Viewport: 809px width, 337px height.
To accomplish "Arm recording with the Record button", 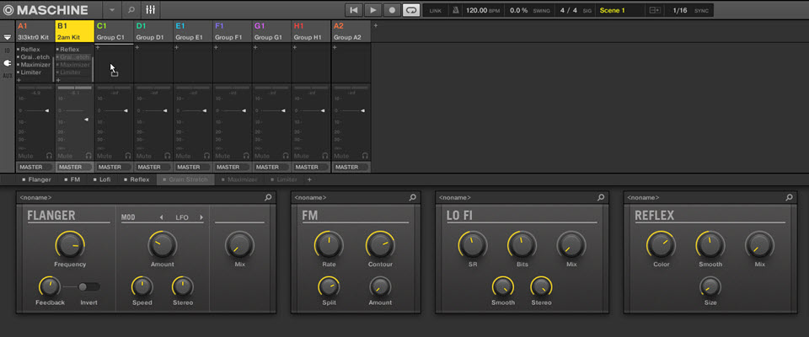I will click(x=392, y=10).
